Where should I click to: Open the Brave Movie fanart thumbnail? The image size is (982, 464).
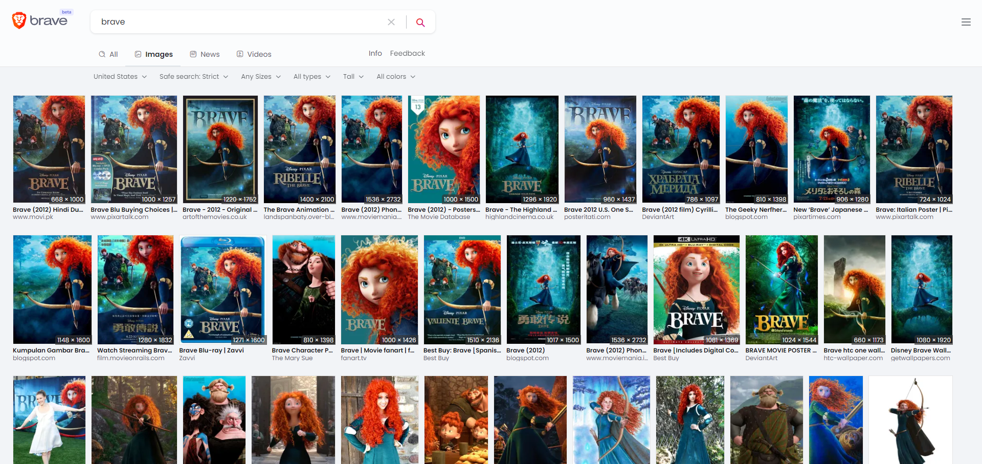[380, 290]
